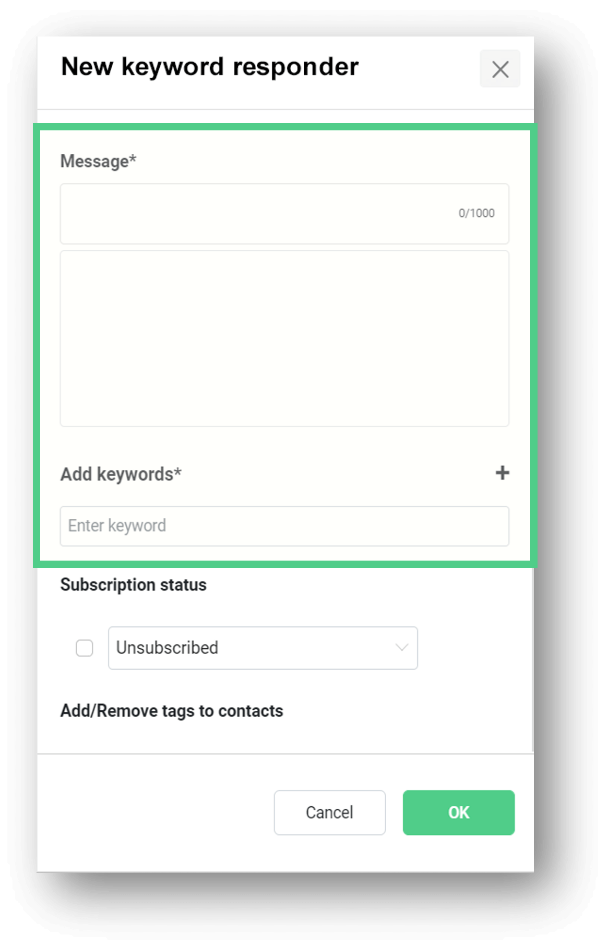The height and width of the screenshot is (947, 608).
Task: Click the 0/1000 character counter
Action: 476,213
